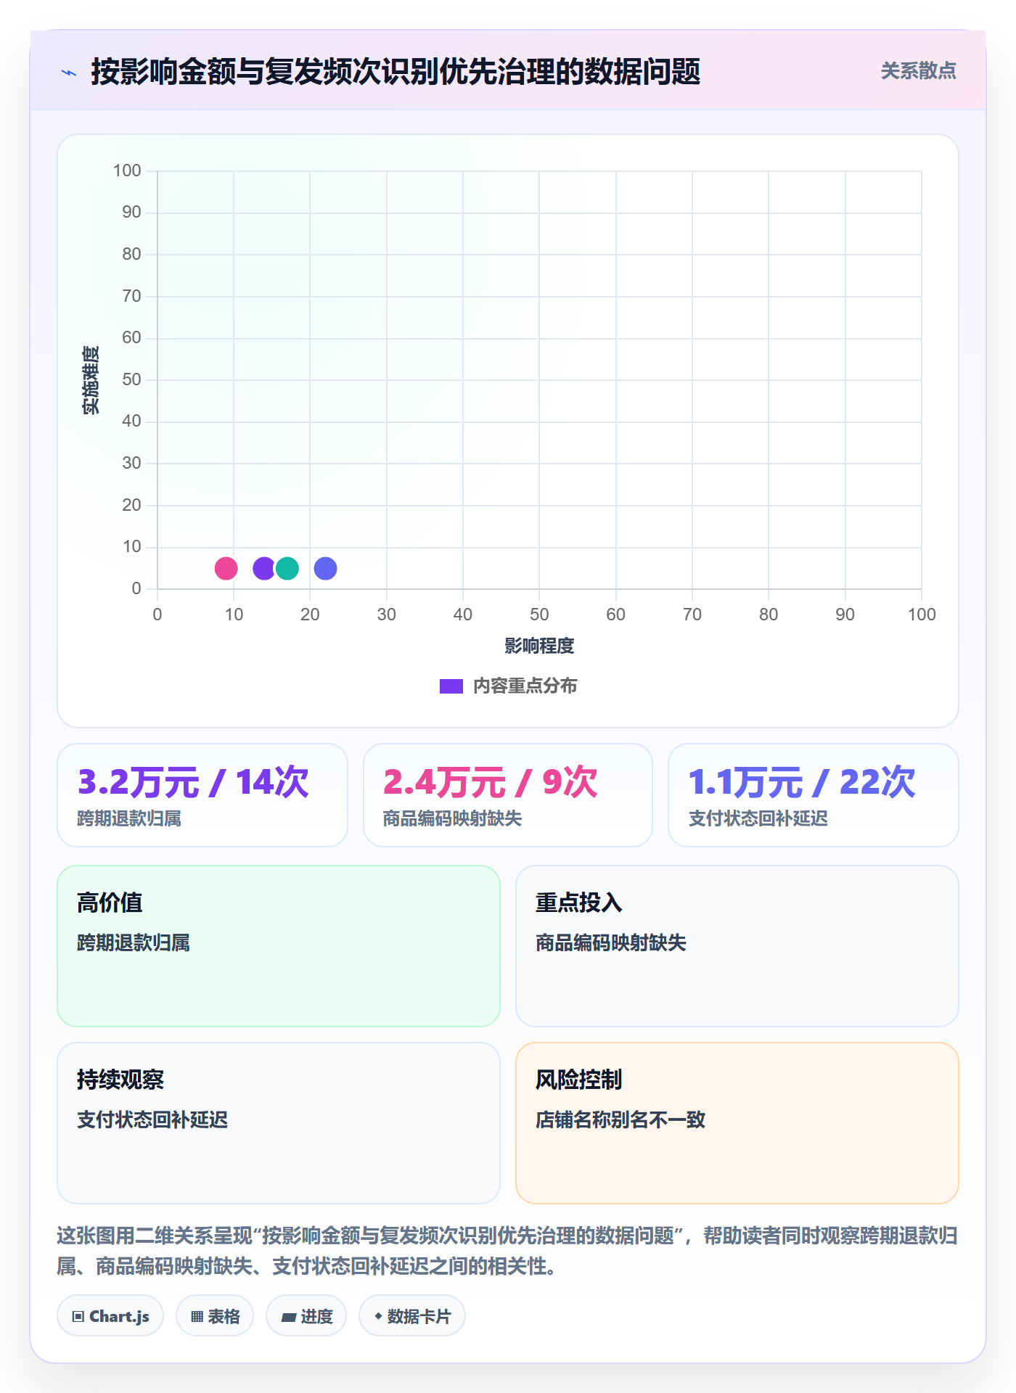Click the 进度 tag chip
Screen dimensions: 1016x1393
coord(306,1316)
